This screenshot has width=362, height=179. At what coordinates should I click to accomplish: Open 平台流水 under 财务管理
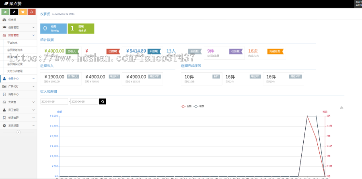coord(12,43)
